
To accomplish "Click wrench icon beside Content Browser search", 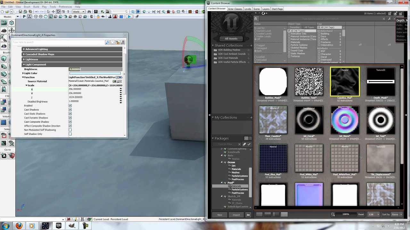I will point(389,19).
